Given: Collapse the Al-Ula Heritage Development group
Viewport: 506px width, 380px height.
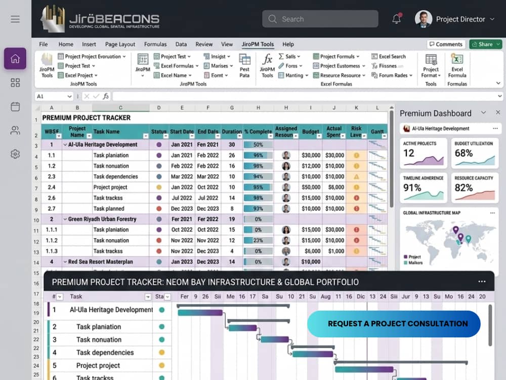Looking at the screenshot, I should 65,145.
